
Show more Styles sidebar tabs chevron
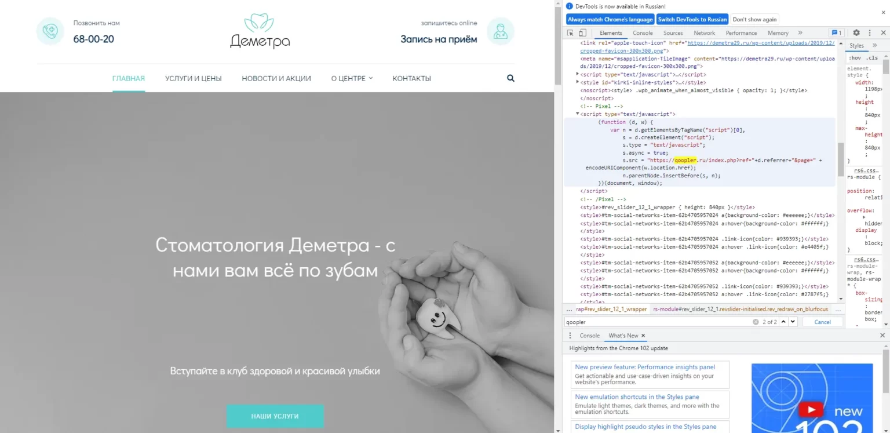875,45
